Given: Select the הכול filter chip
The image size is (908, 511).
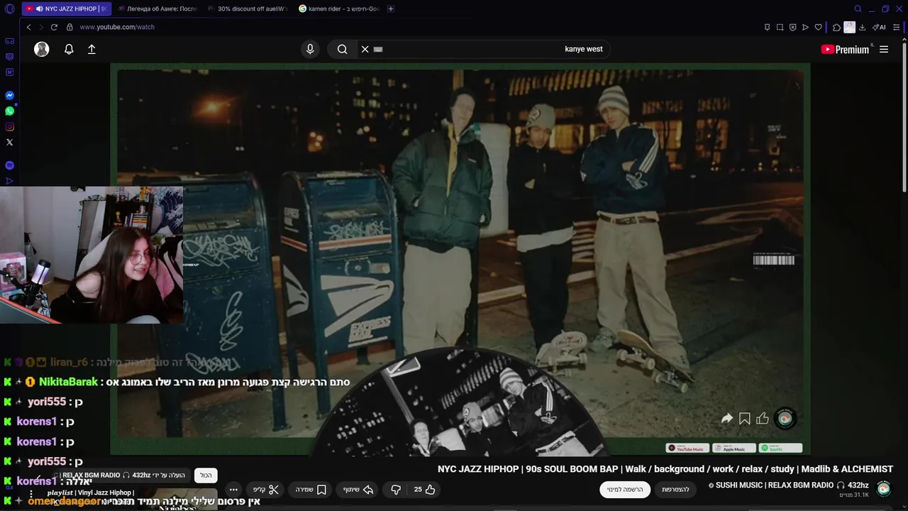Looking at the screenshot, I should coord(206,476).
